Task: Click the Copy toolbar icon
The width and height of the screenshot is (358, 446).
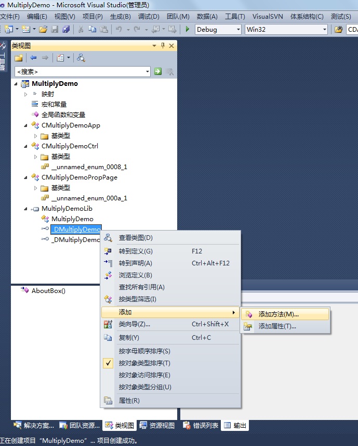Action: [x=92, y=29]
